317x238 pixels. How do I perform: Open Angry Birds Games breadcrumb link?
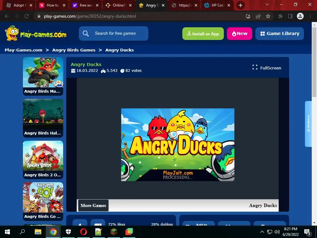[x=74, y=50]
